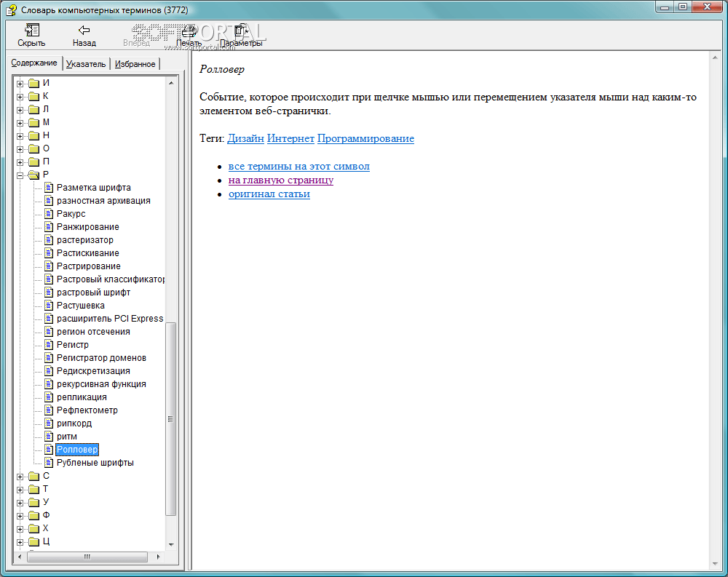728x577 pixels.
Task: Expand the П folder node
Action: (20, 162)
